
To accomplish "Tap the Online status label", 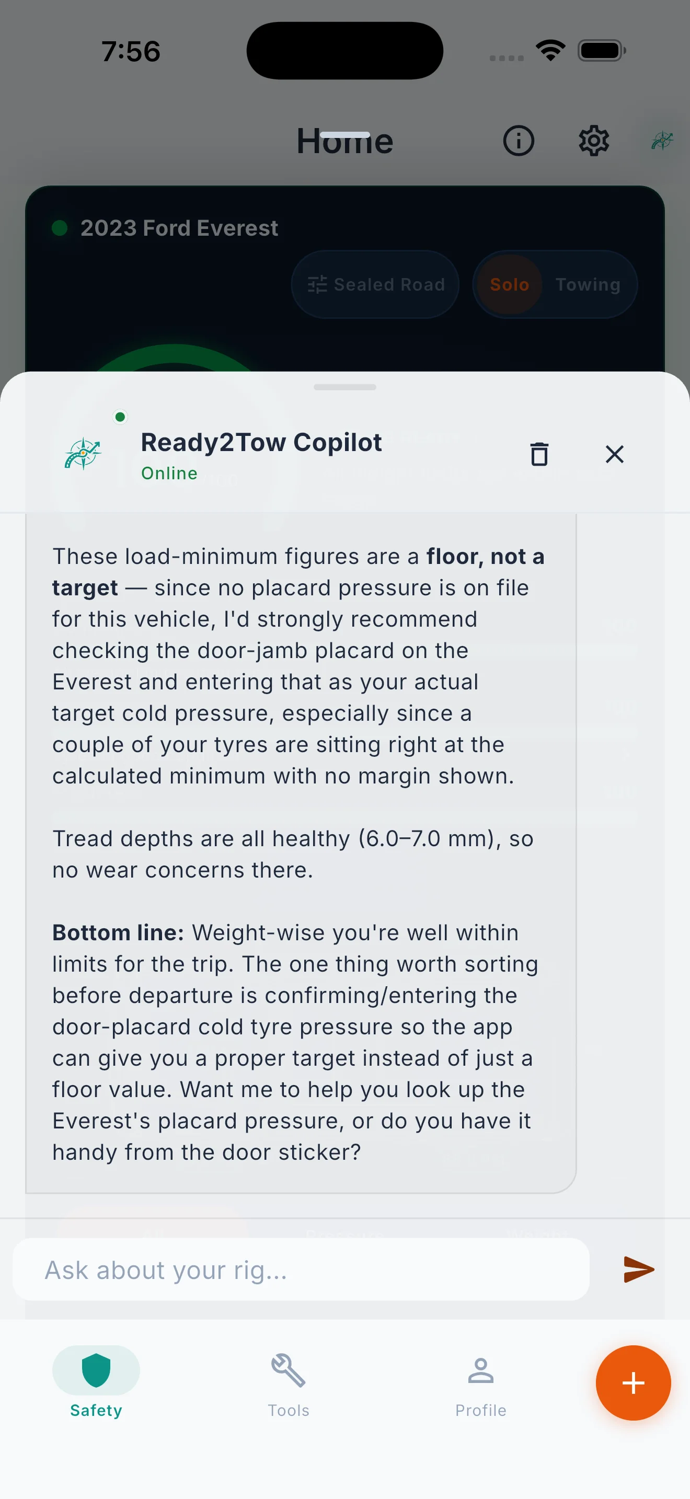I will click(169, 473).
